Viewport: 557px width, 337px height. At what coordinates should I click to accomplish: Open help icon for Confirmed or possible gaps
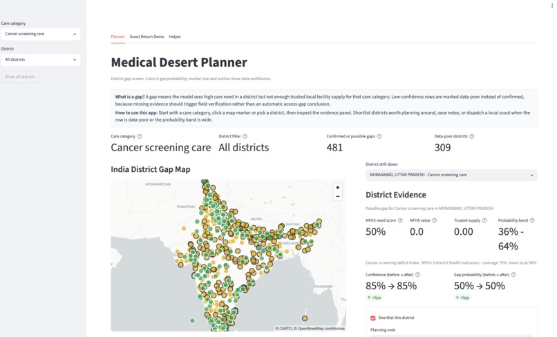click(x=379, y=136)
